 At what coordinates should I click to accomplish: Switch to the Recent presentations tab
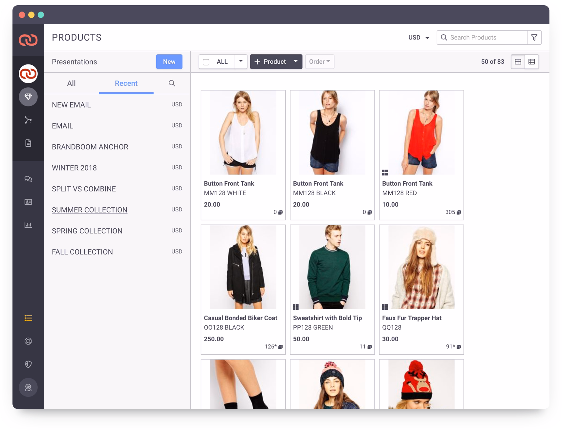click(126, 83)
